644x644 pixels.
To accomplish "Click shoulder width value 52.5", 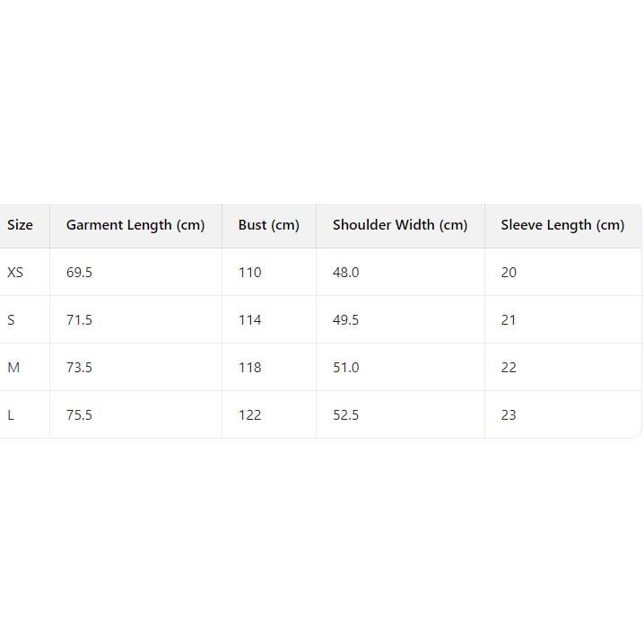I will (345, 415).
